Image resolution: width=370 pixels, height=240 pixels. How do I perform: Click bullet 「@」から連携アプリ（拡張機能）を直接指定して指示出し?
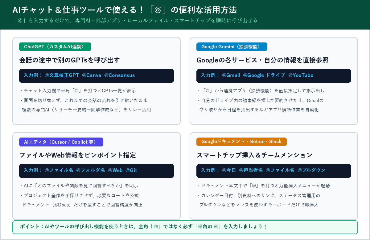point(261,91)
